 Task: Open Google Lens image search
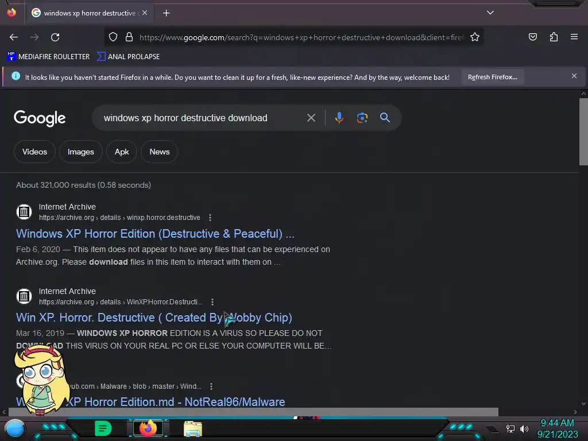[x=362, y=118]
